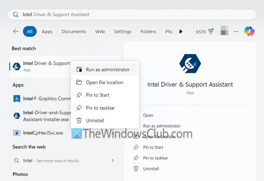Choose Run as administrator in context menu

coord(105,70)
